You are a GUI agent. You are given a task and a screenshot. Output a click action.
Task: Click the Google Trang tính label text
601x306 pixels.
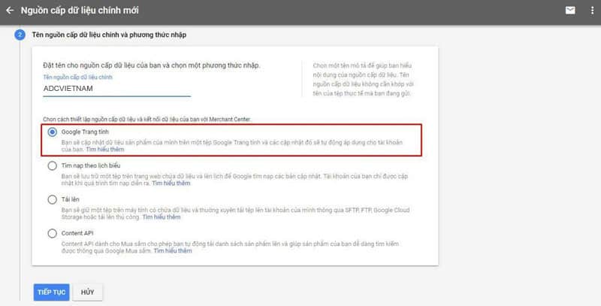86,132
